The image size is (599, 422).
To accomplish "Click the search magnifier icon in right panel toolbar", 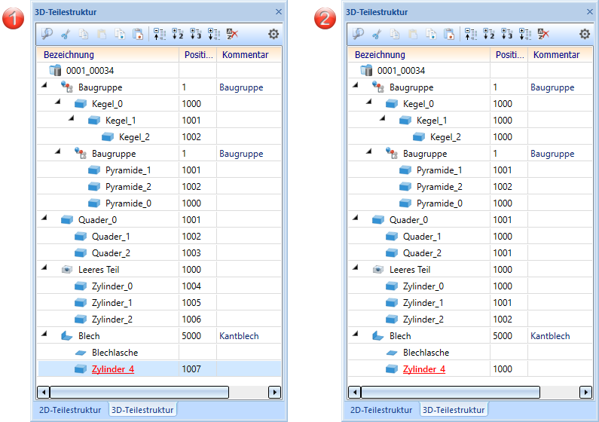I will [358, 34].
